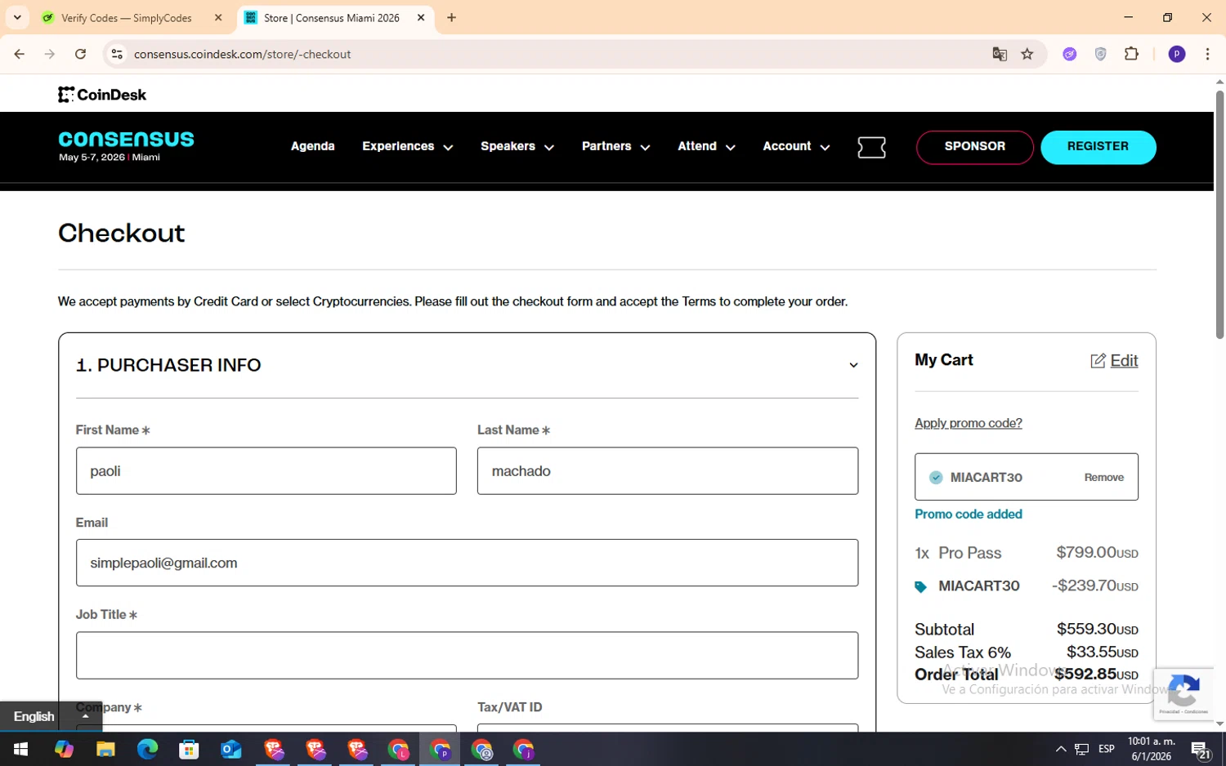The height and width of the screenshot is (766, 1226).
Task: Expand the Experiences menu
Action: 407,146
